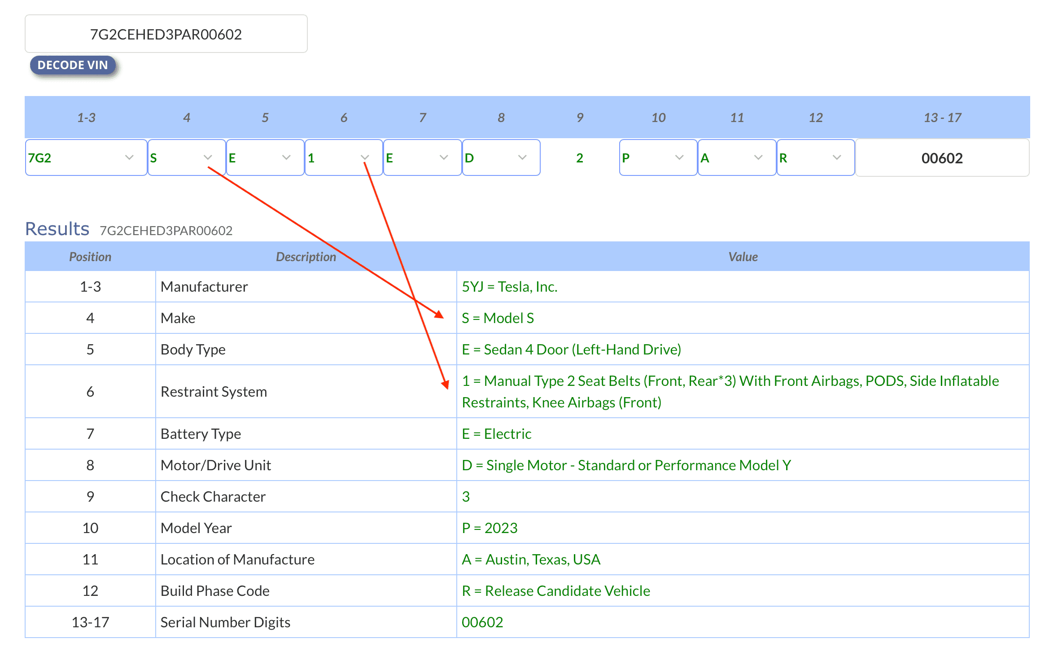Click 'R = Release Candidate Vehicle' value
The height and width of the screenshot is (656, 1058).
(556, 591)
